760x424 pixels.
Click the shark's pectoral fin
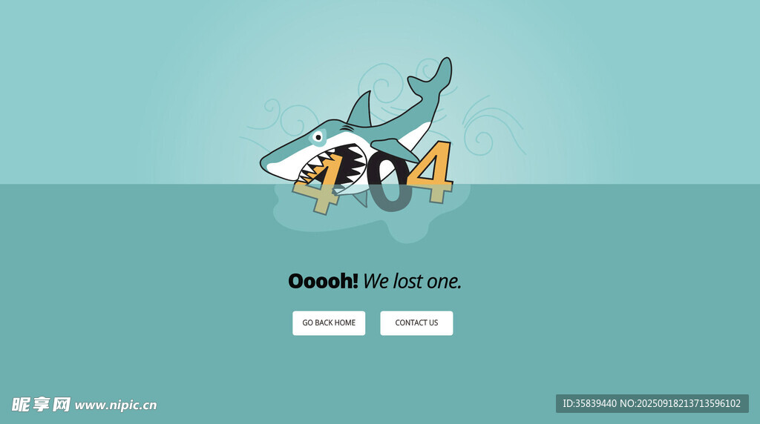point(393,150)
